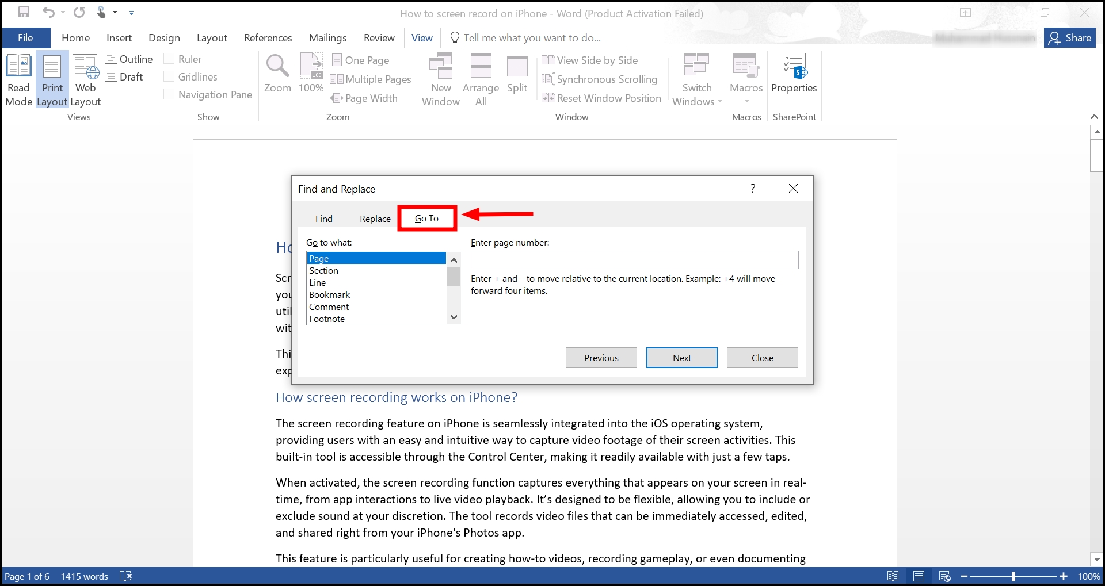The image size is (1105, 586).
Task: Open the Insert tab
Action: [x=119, y=38]
